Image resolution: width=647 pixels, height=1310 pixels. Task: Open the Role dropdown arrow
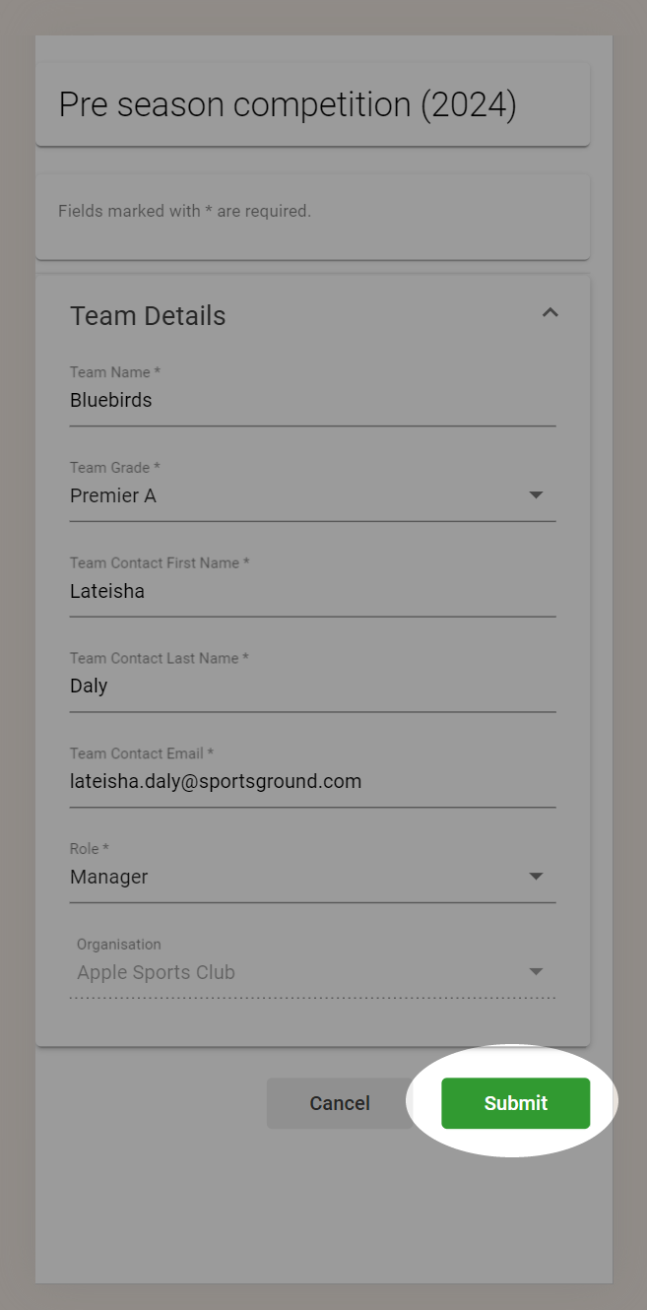(x=536, y=876)
